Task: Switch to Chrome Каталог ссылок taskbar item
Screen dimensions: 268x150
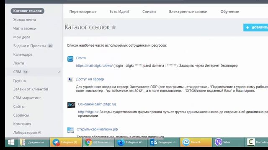Action: [x=98, y=142]
